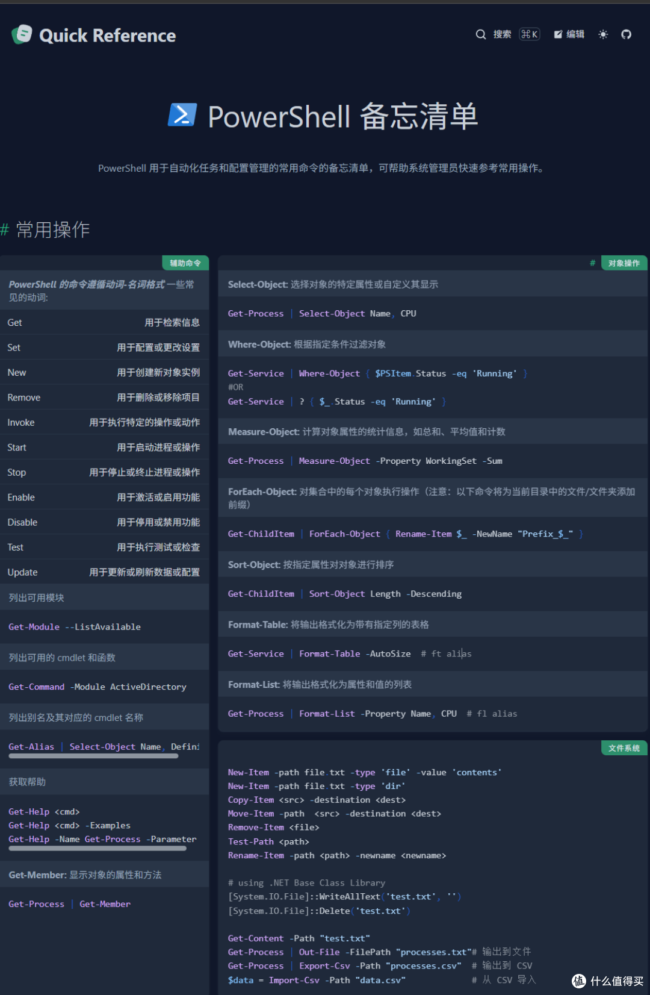
Task: Click the 获取帮助 section heading
Action: (x=27, y=782)
